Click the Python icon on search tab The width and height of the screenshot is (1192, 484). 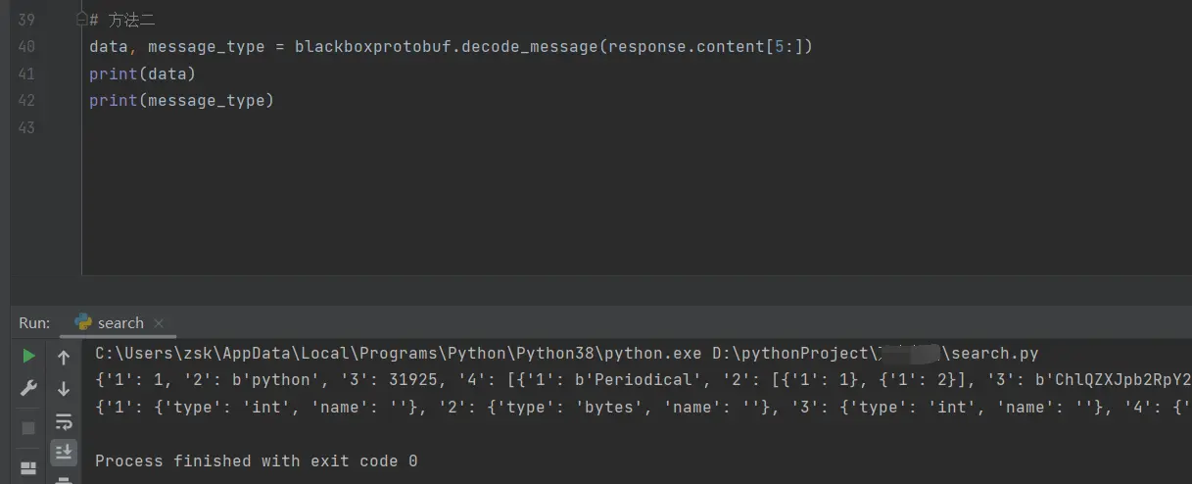[83, 322]
